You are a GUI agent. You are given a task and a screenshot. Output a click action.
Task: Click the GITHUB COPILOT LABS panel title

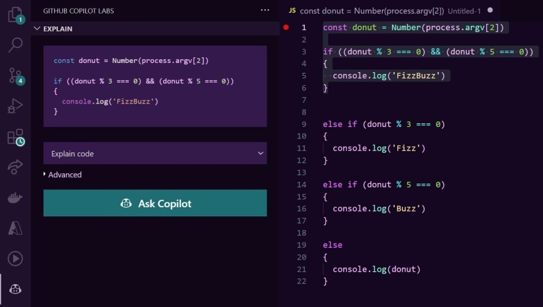(78, 11)
